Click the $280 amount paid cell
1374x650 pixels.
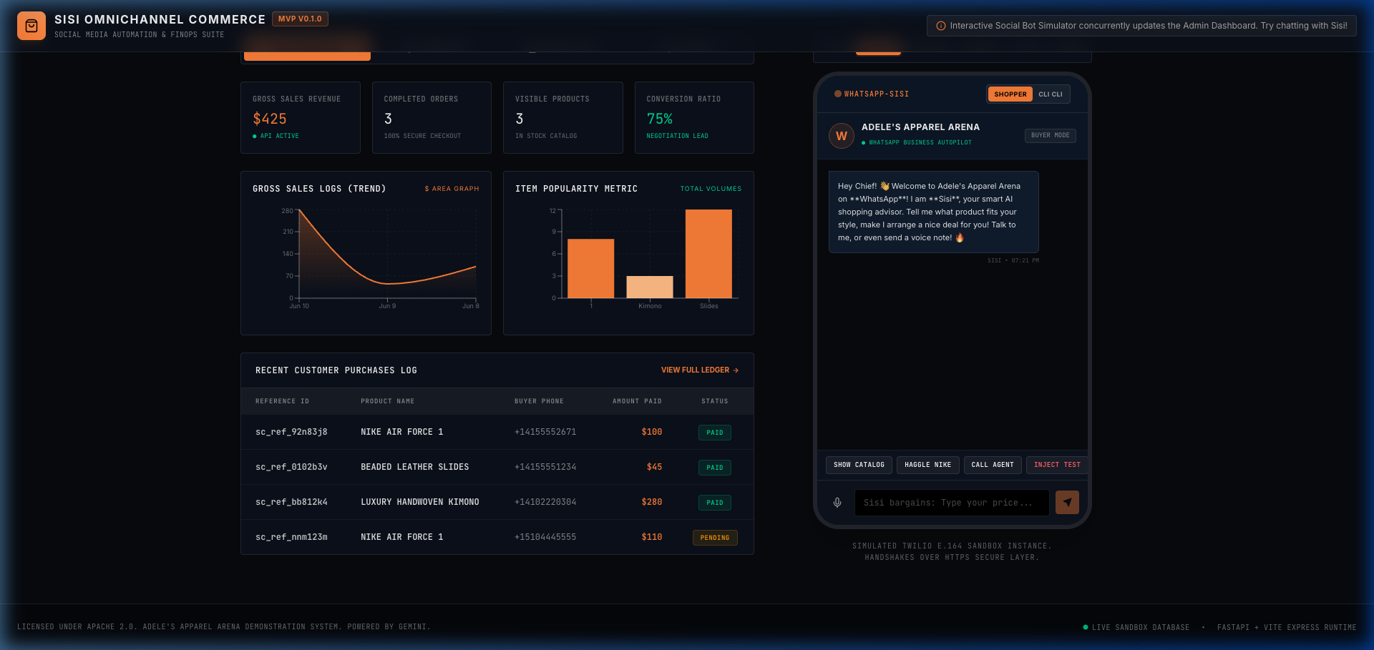(x=652, y=502)
